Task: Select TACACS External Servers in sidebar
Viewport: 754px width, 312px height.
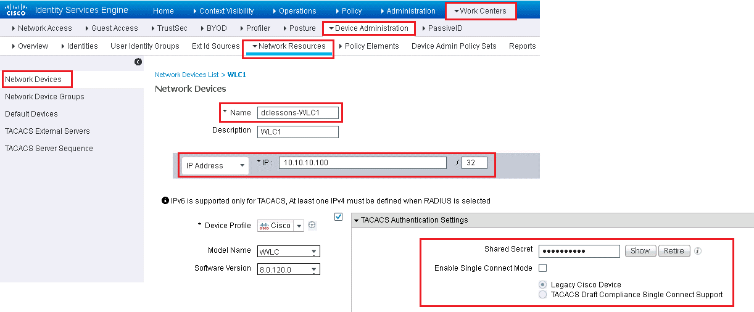Action: pyautogui.click(x=48, y=131)
